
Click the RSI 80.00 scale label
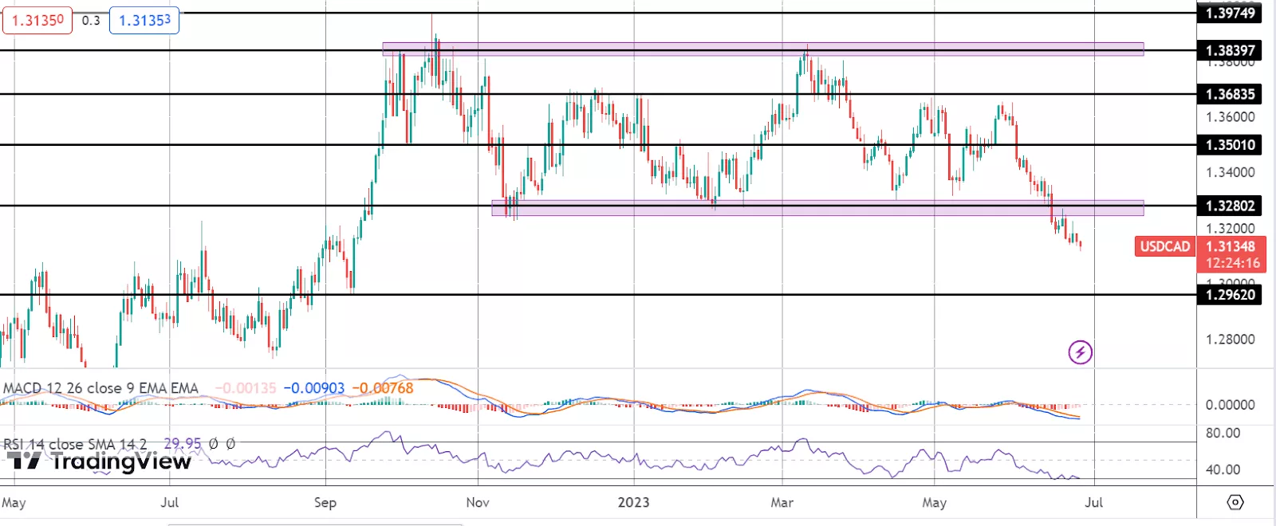[x=1223, y=434]
